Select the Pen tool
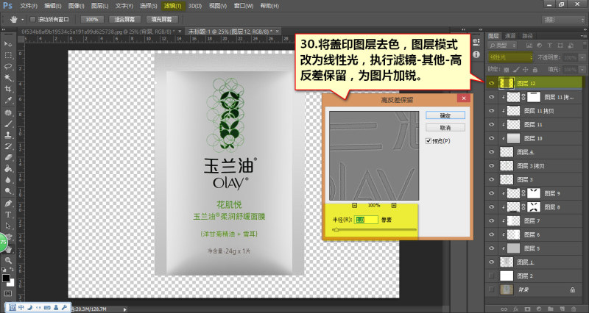The height and width of the screenshot is (313, 589). point(8,204)
